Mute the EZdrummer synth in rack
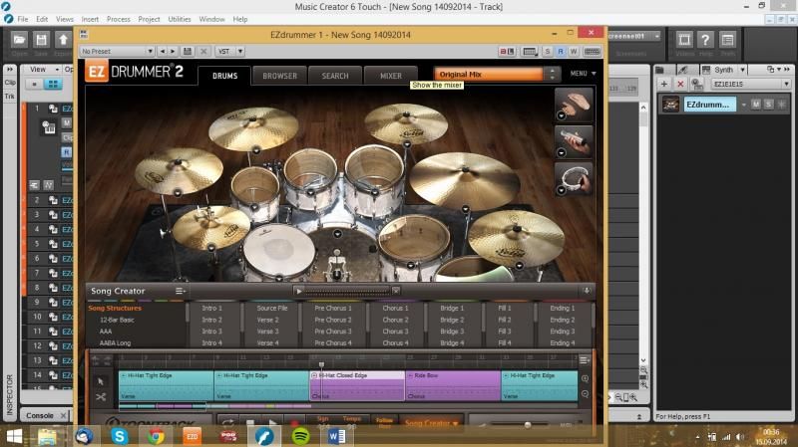The height and width of the screenshot is (447, 798). (756, 105)
